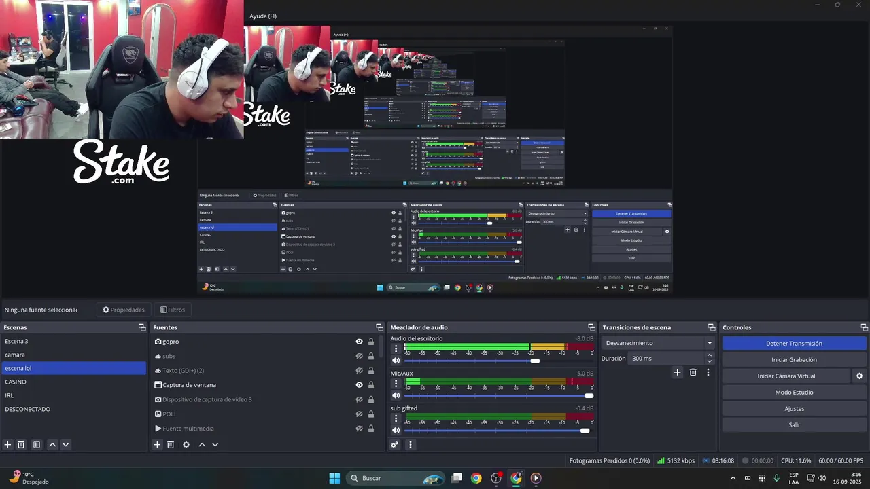The image size is (870, 489).
Task: Select the CASINO scene
Action: coord(73,382)
